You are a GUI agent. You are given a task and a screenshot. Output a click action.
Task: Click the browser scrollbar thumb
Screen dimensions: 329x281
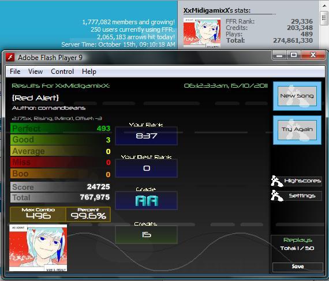pos(324,18)
